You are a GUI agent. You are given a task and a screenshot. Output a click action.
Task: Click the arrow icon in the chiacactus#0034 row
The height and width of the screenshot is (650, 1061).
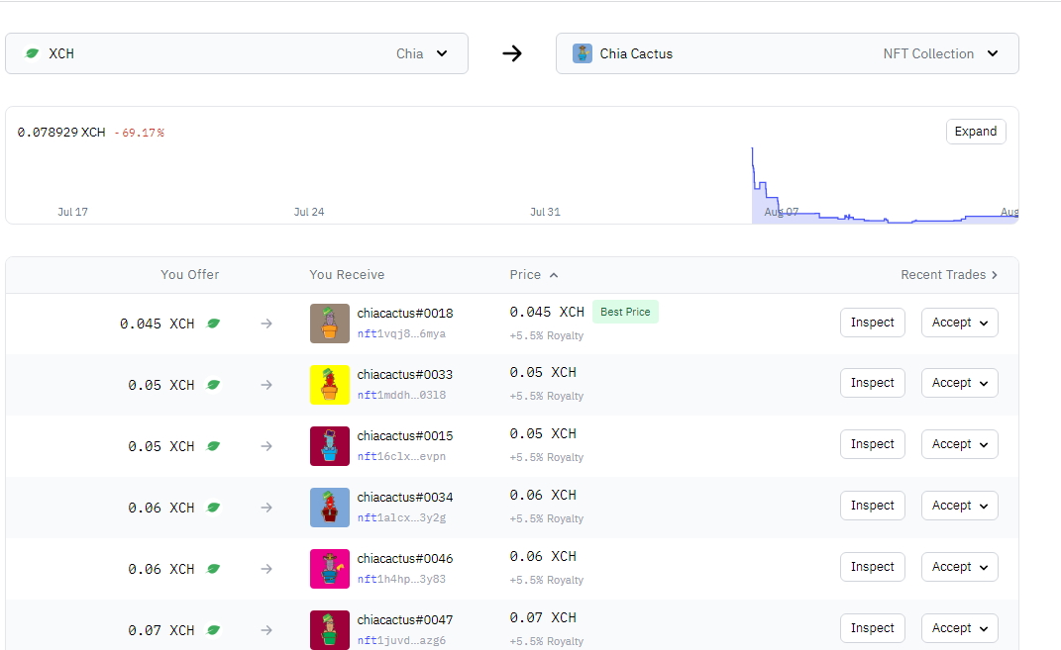tap(266, 508)
